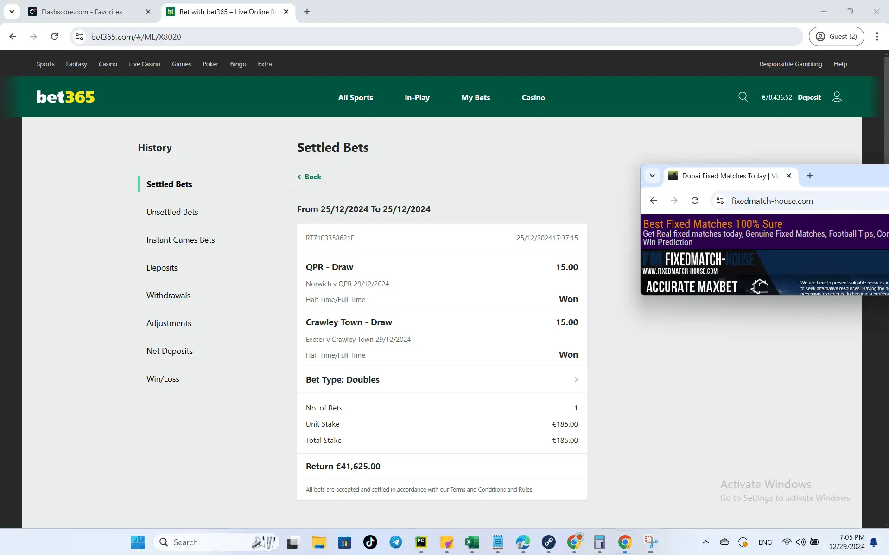Open Telegram from taskbar
The width and height of the screenshot is (889, 555).
pos(395,542)
